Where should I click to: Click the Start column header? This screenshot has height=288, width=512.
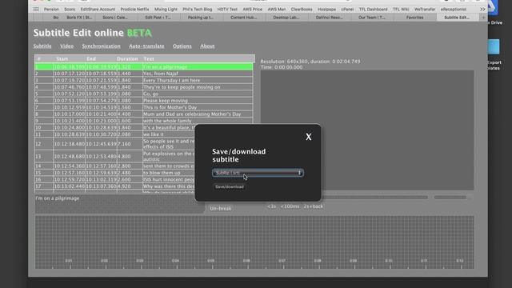62,58
